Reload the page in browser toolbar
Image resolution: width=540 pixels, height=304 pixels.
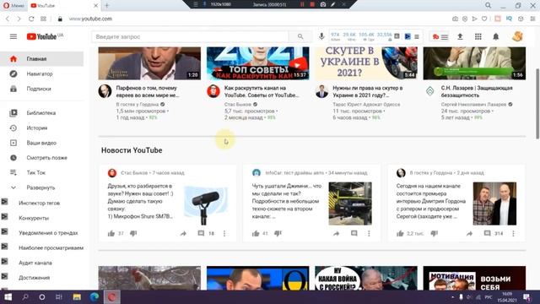pos(31,19)
